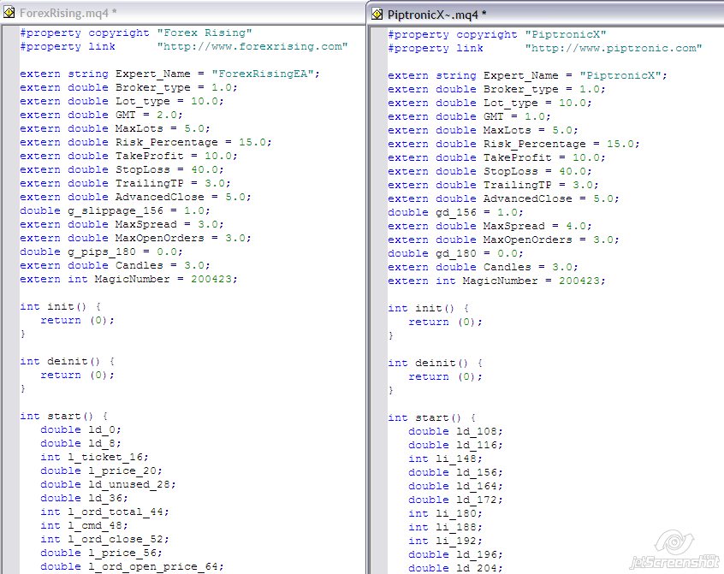Click MagicNumber line in PiptronicX editor

point(497,281)
